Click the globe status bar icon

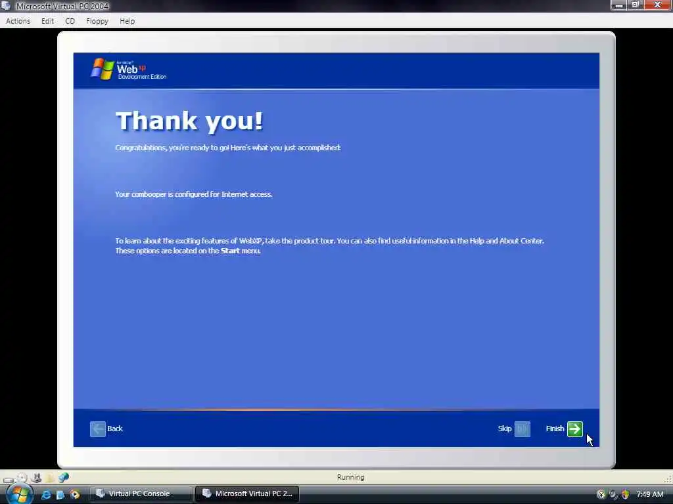[x=64, y=477]
